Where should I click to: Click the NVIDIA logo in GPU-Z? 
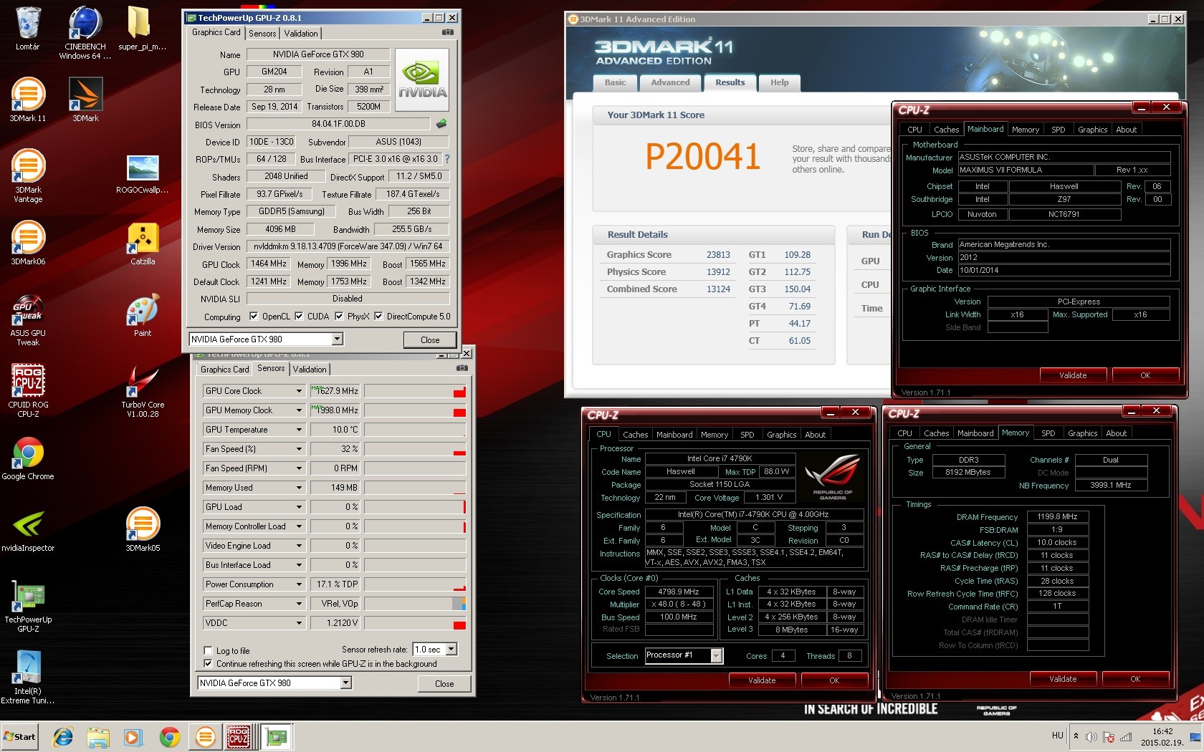click(422, 79)
